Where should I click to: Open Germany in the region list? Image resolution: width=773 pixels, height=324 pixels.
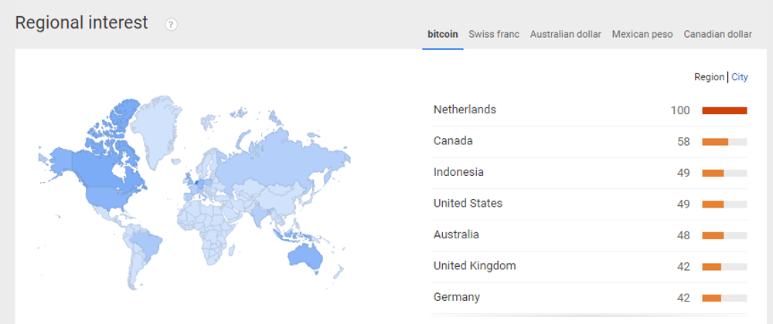tap(457, 298)
